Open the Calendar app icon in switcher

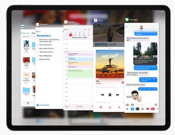click(66, 22)
